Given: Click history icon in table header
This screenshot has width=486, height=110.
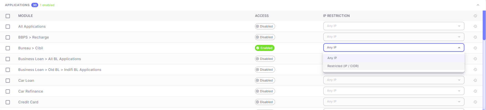Looking at the screenshot, I should click(475, 16).
